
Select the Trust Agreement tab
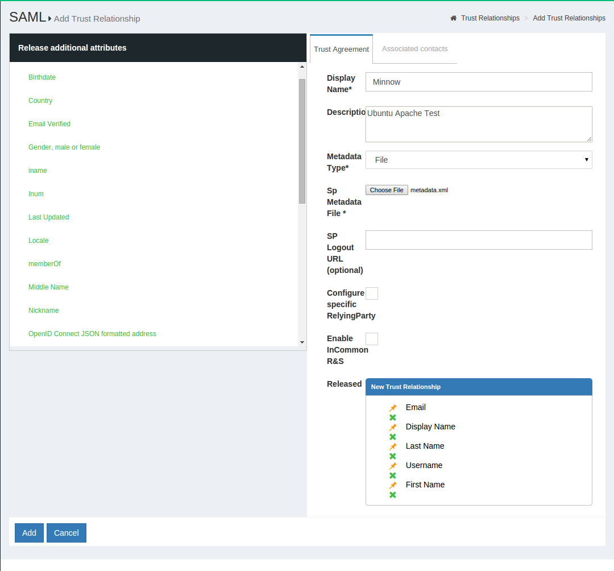click(341, 49)
